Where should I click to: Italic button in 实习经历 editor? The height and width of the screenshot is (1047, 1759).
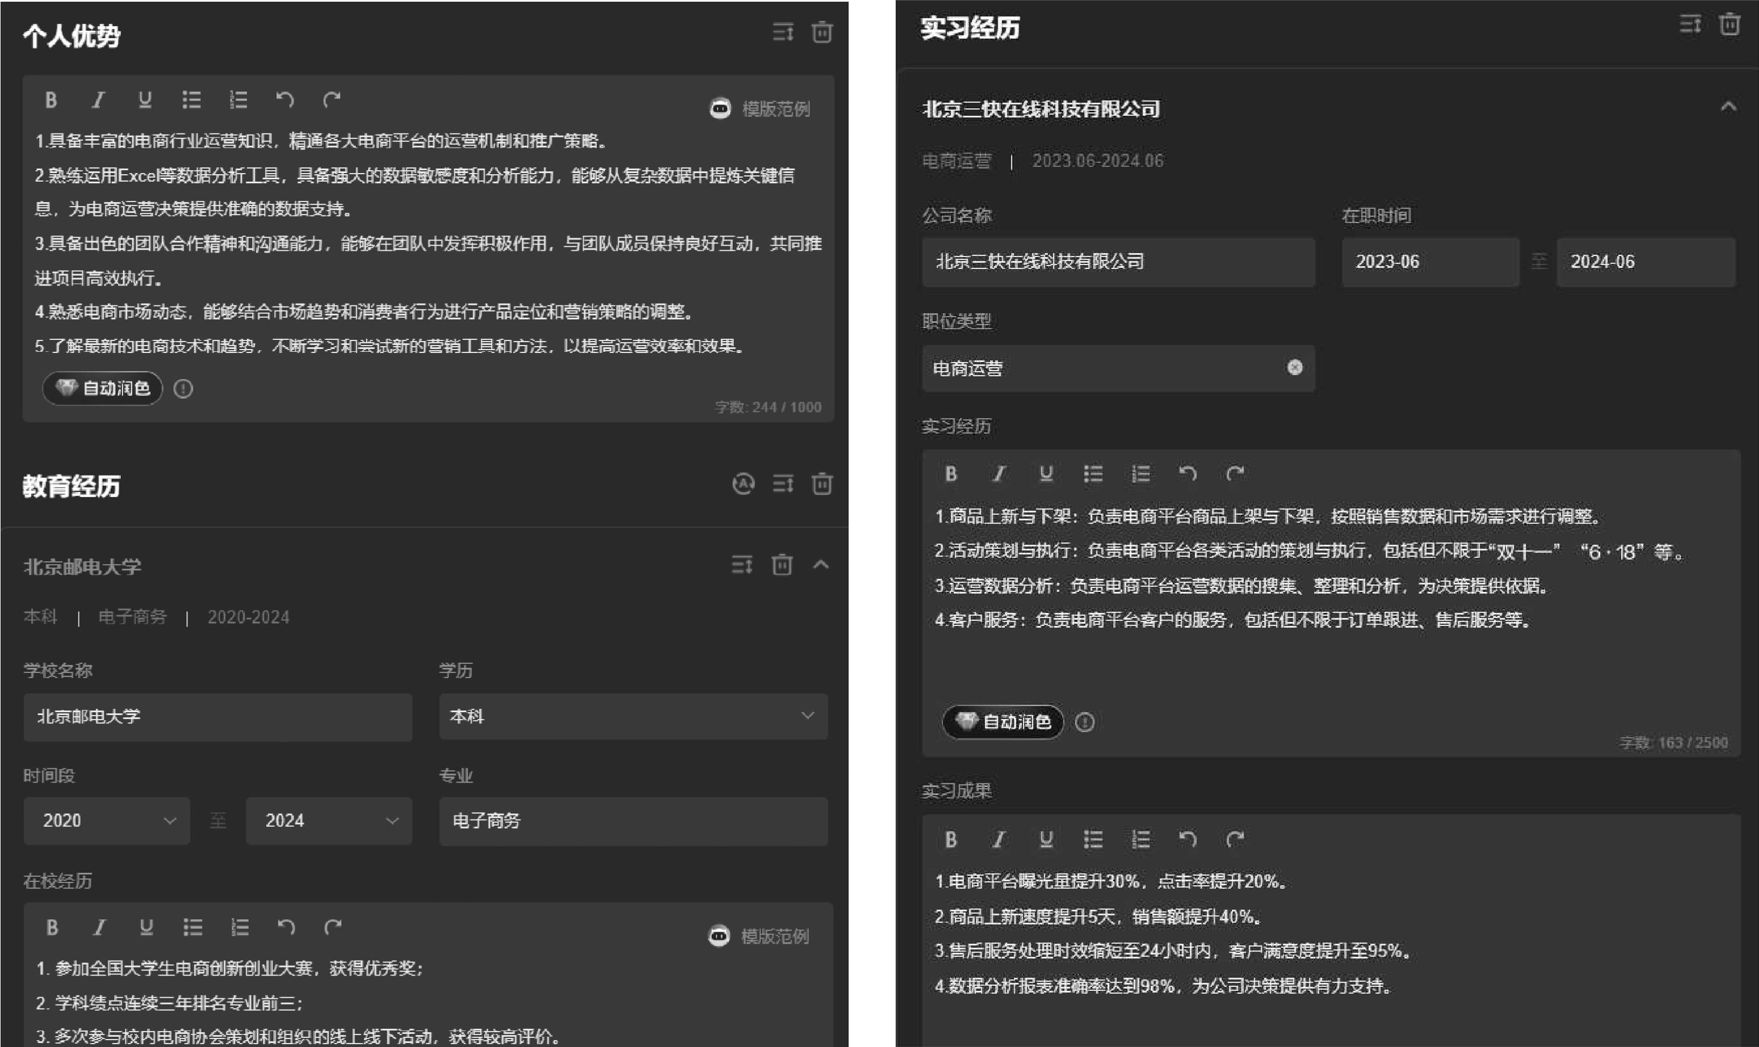click(x=998, y=473)
